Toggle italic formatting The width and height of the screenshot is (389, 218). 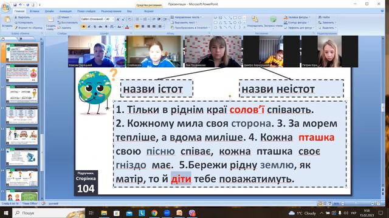(x=89, y=27)
